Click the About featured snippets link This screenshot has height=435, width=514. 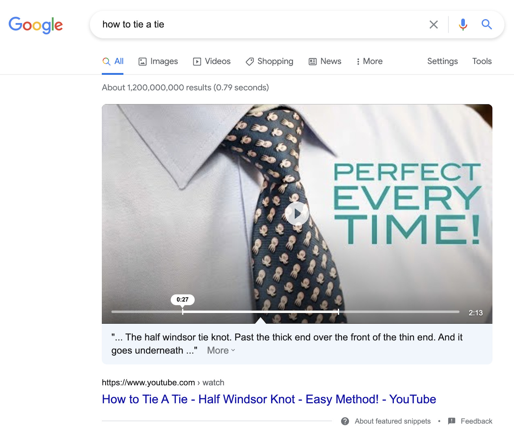click(393, 421)
